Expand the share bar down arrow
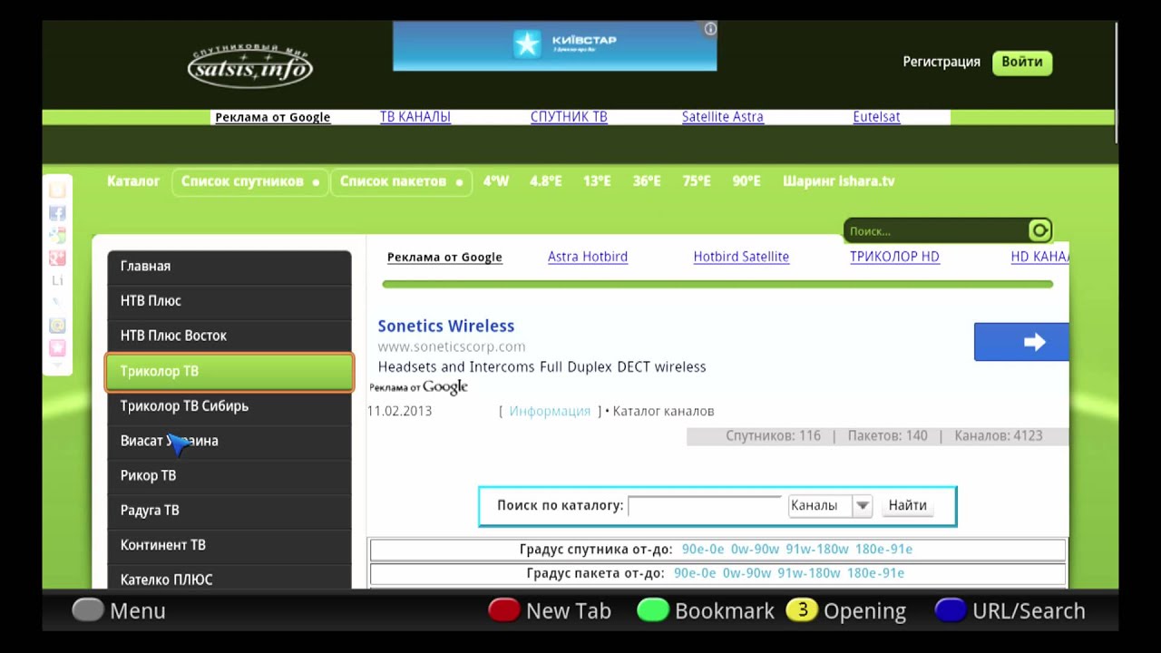Viewport: 1161px width, 653px height. (x=57, y=365)
